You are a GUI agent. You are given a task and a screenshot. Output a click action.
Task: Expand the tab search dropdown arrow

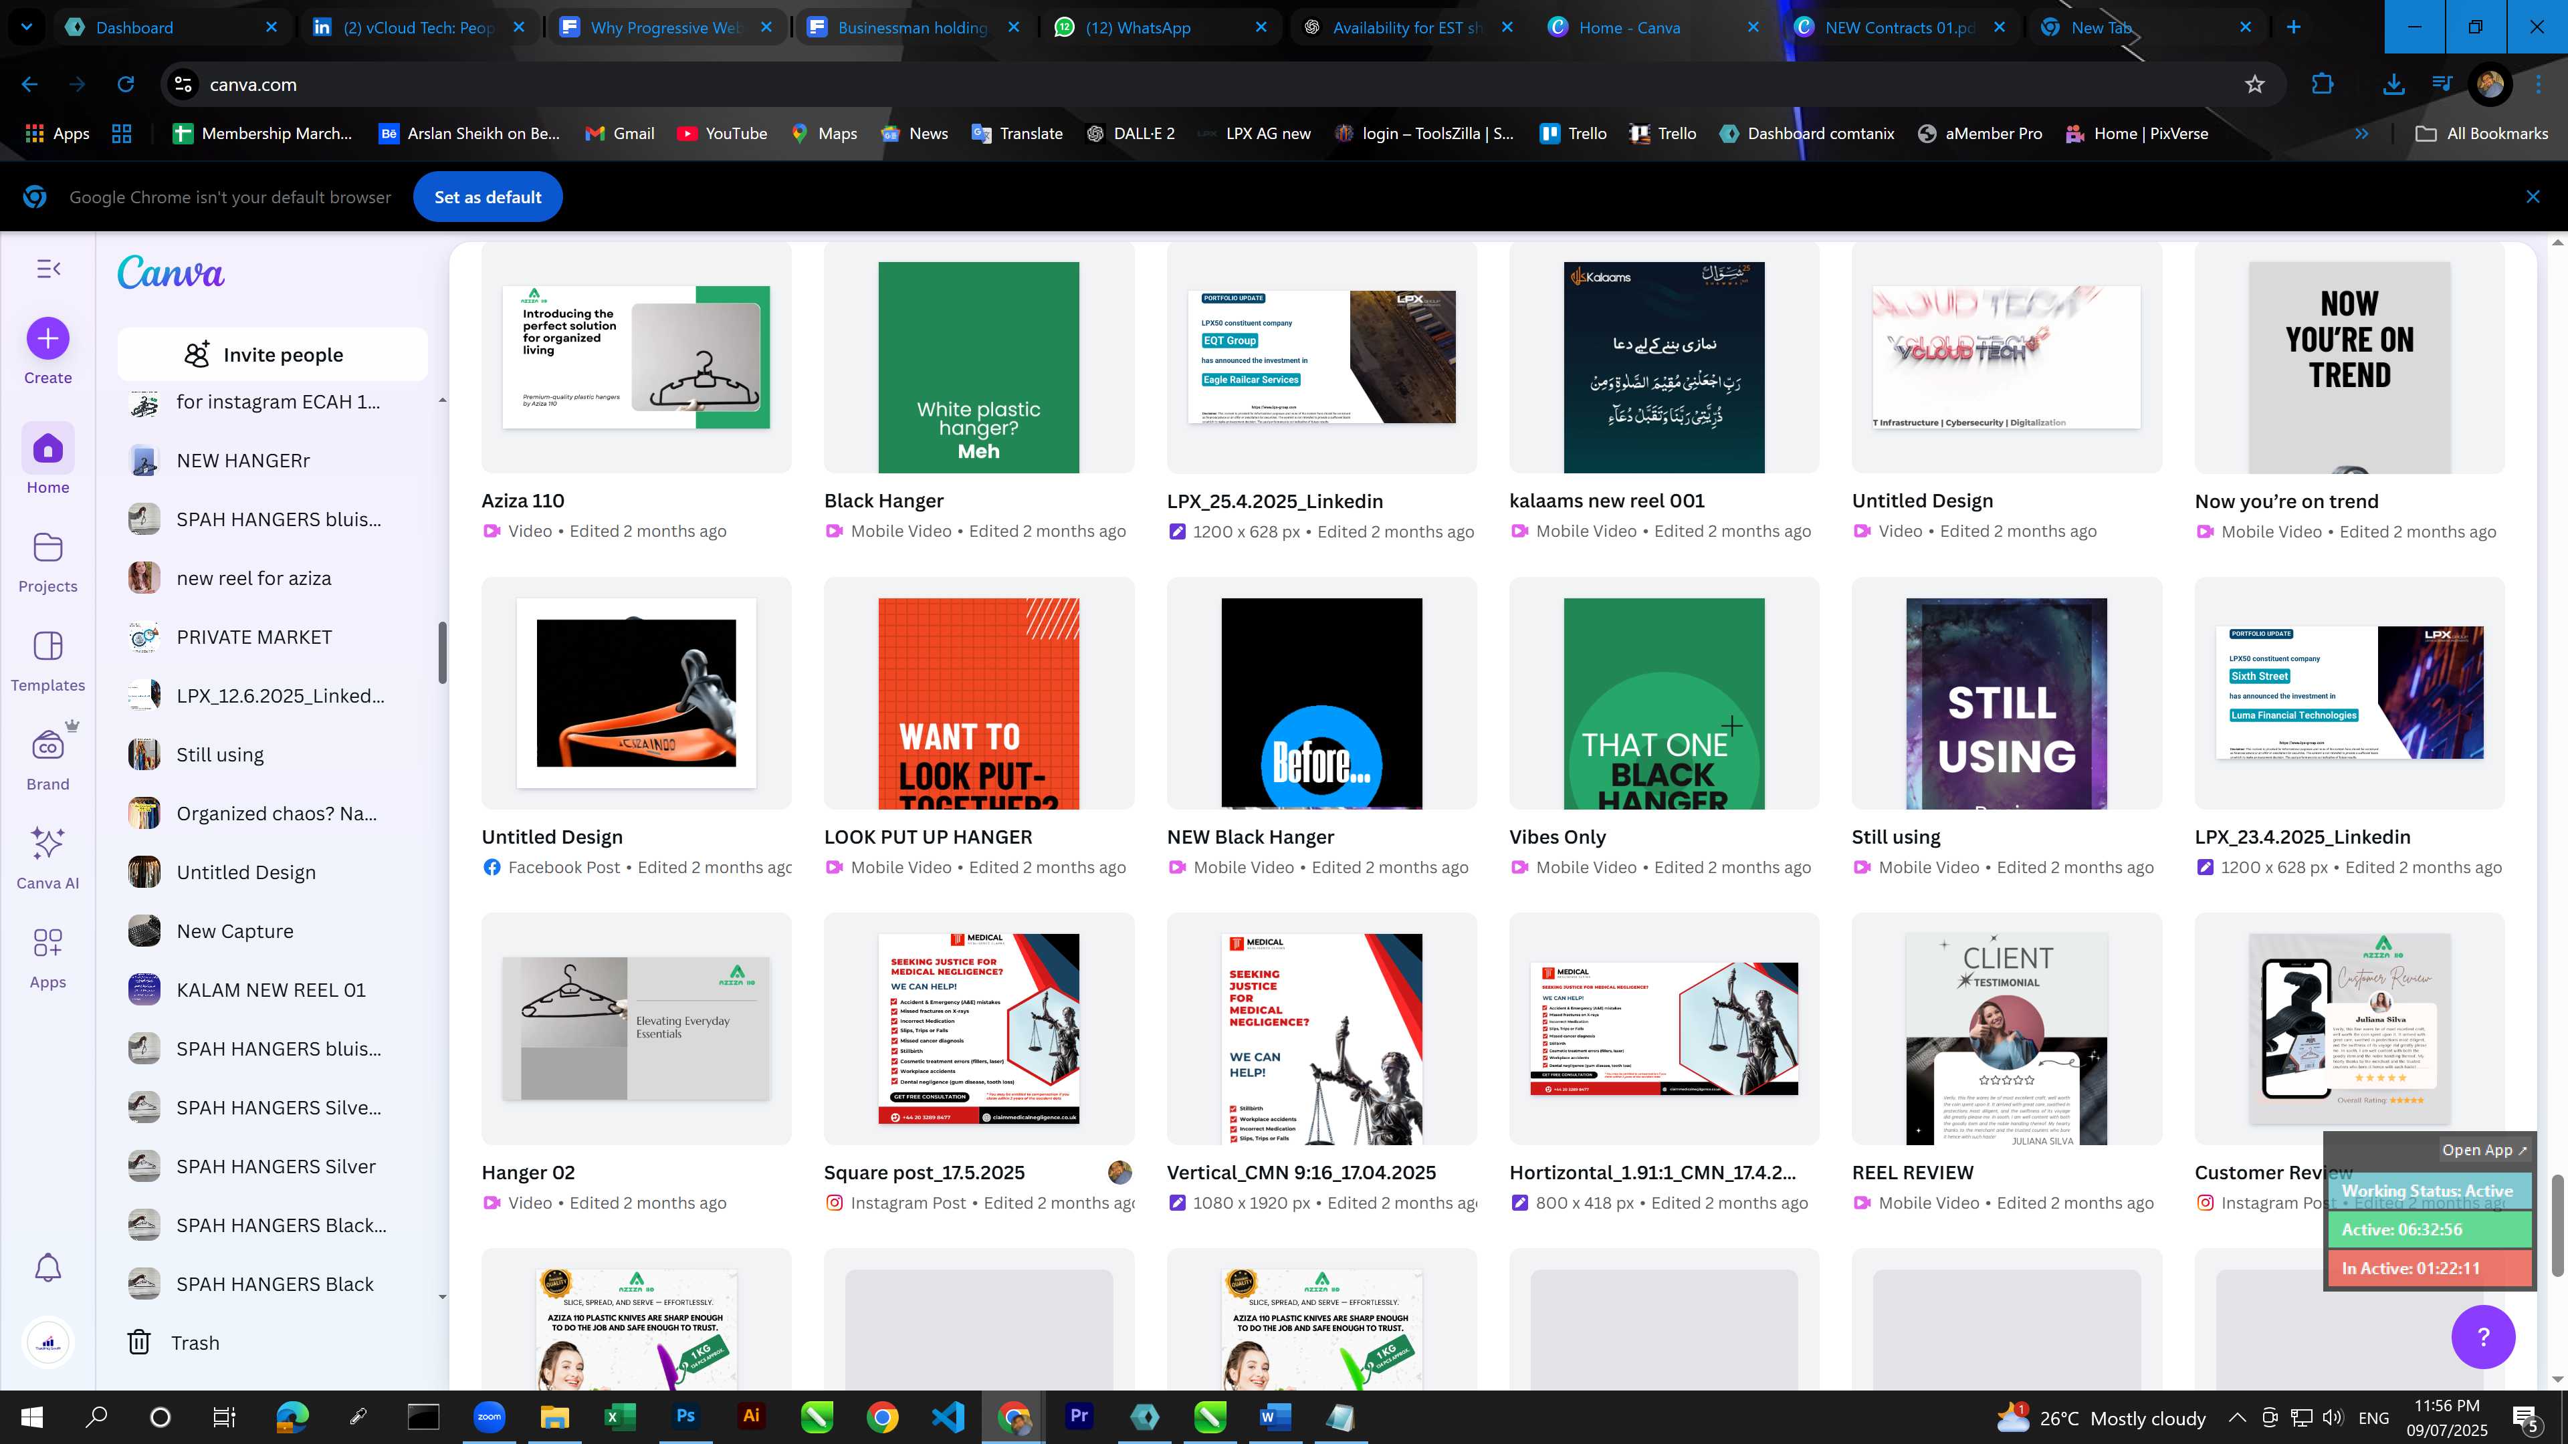point(27,27)
